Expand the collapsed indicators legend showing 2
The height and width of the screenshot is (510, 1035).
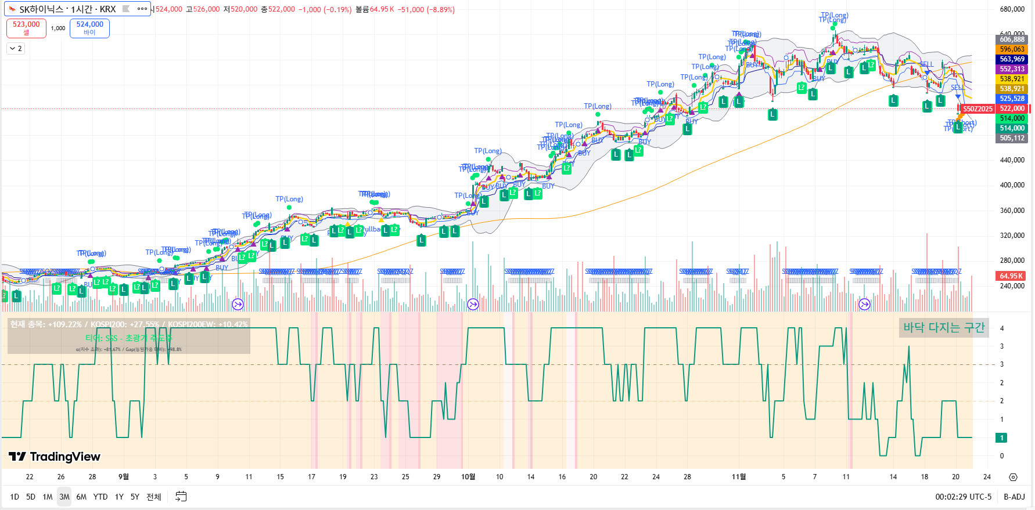[16, 49]
